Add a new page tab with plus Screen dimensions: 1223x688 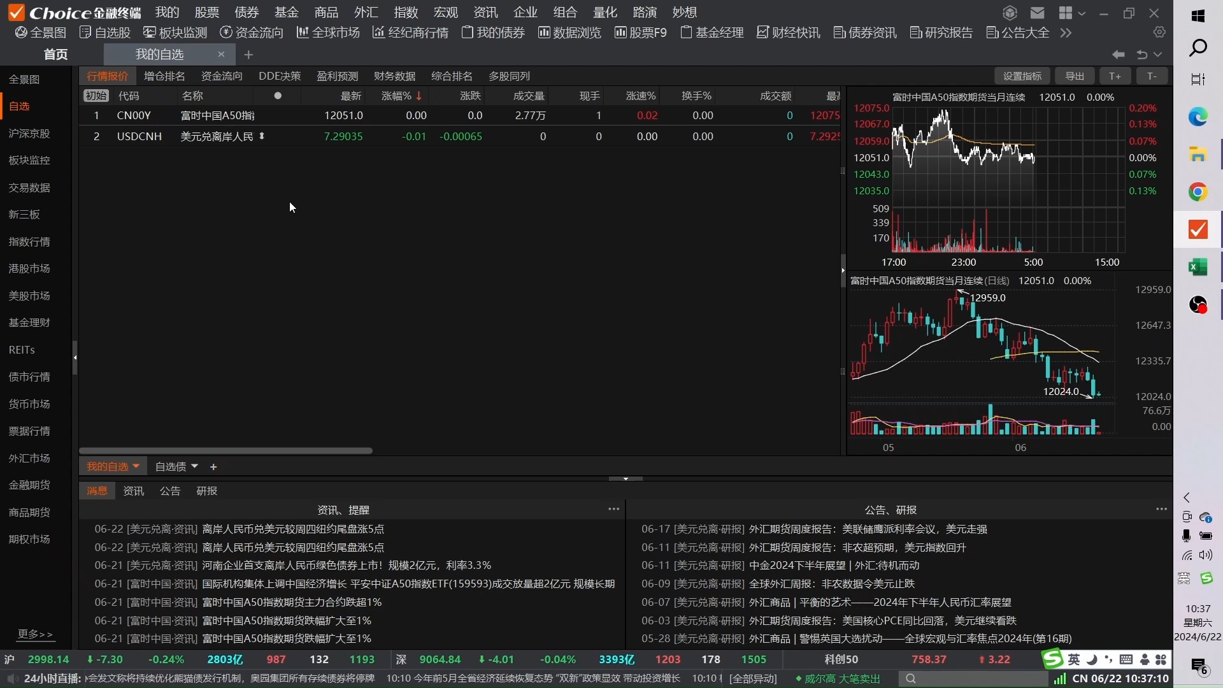pos(248,55)
